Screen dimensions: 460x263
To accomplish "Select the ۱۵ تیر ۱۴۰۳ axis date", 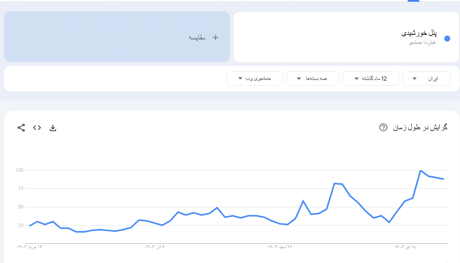I will click(x=405, y=247).
